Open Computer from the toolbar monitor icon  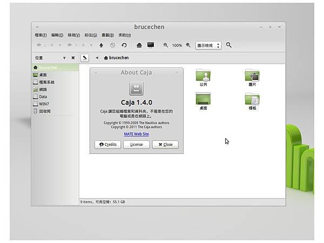pos(151,45)
